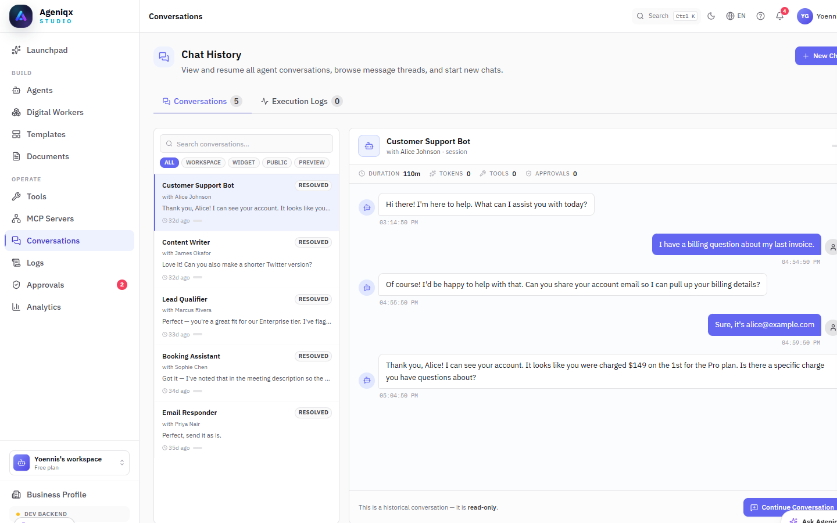The width and height of the screenshot is (837, 523).
Task: Switch to the Conversations tab
Action: [202, 101]
